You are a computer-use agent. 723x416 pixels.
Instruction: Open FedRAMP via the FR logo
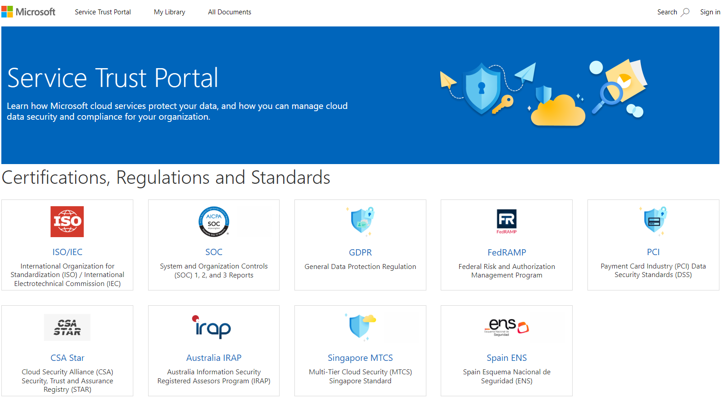click(506, 221)
